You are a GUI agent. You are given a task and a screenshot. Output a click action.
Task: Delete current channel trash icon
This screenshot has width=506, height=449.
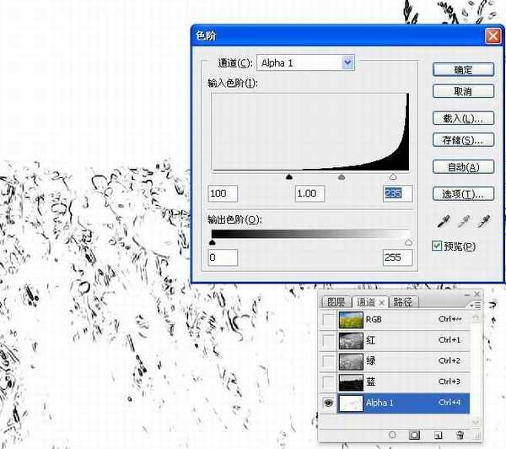pos(460,435)
